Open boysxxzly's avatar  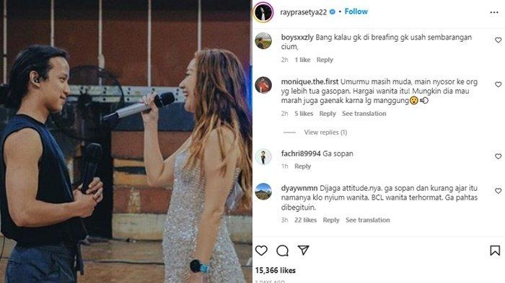[263, 40]
